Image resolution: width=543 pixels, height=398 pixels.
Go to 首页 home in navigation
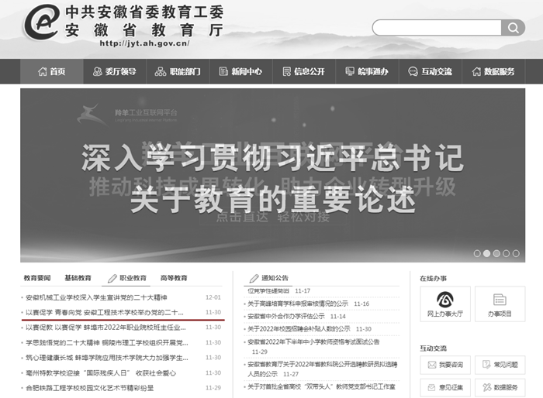pos(51,72)
